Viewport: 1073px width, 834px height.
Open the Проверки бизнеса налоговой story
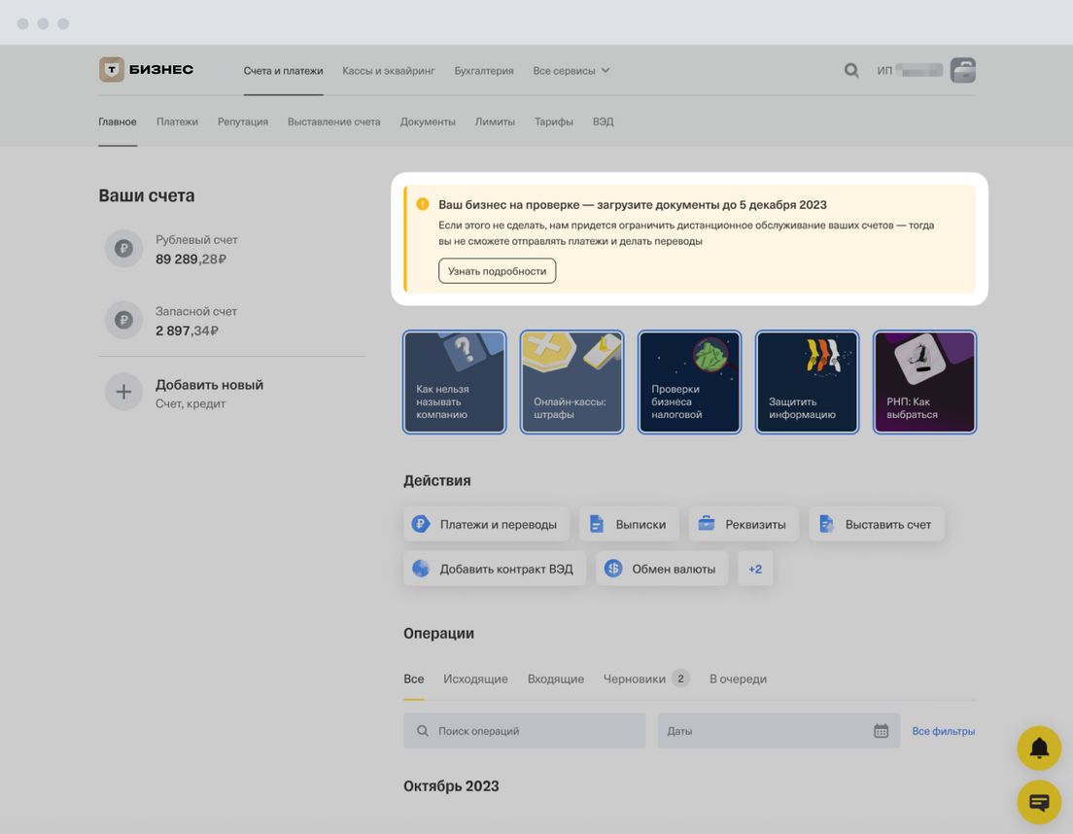[x=689, y=382]
